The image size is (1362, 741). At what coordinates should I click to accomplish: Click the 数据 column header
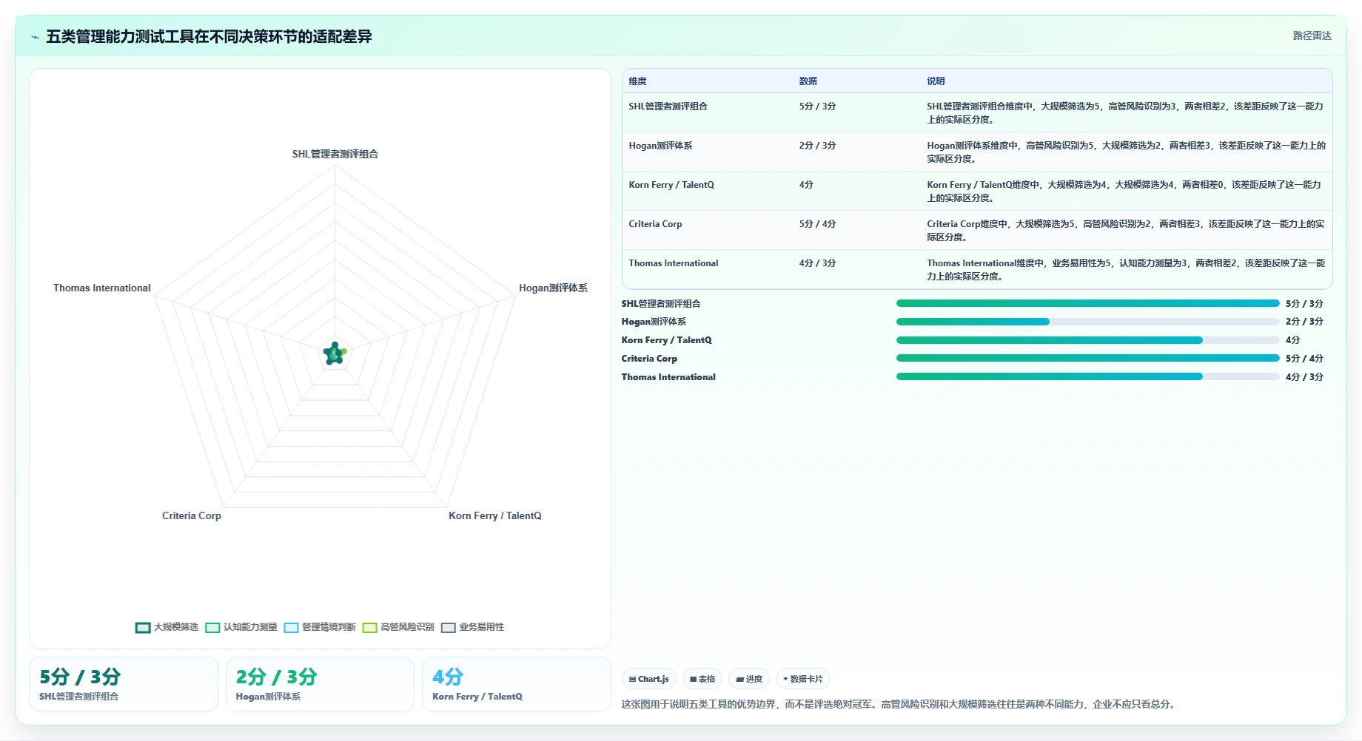point(808,81)
